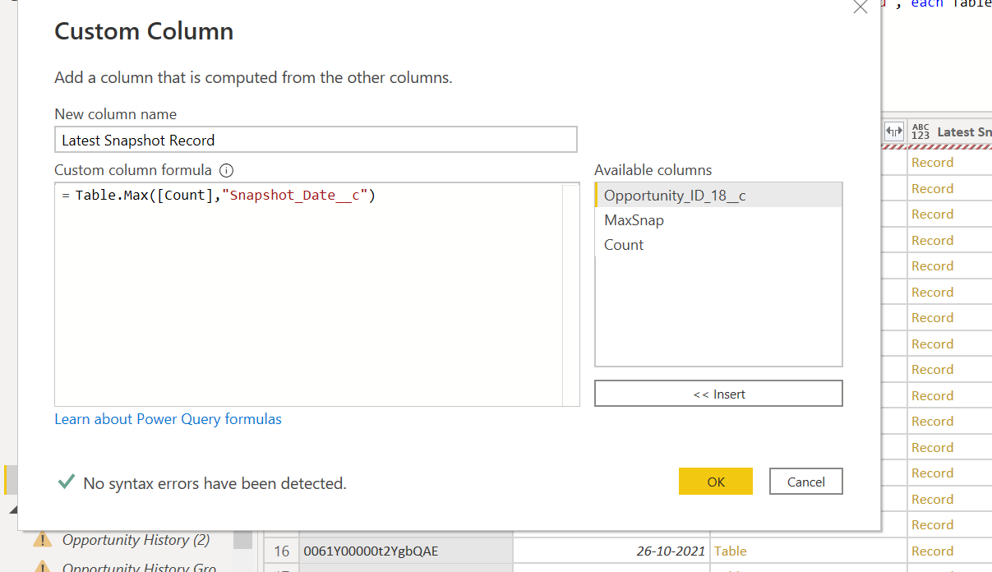Viewport: 992px width, 572px height.
Task: Click warning icon beside Opportunity History (2)
Action: 42,540
